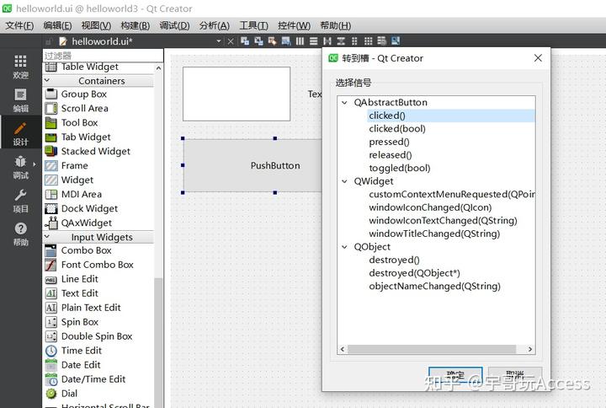The height and width of the screenshot is (408, 606).
Task: Pick the Spin Box widget
Action: tap(79, 322)
